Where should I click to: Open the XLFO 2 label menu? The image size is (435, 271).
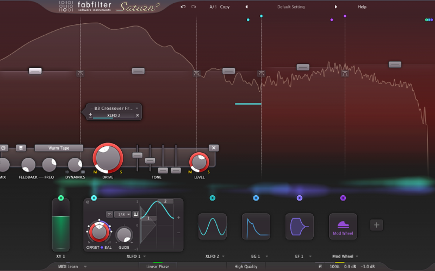tap(215, 256)
